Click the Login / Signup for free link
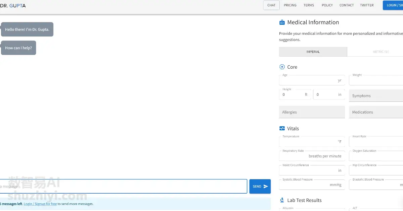 [x=40, y=204]
